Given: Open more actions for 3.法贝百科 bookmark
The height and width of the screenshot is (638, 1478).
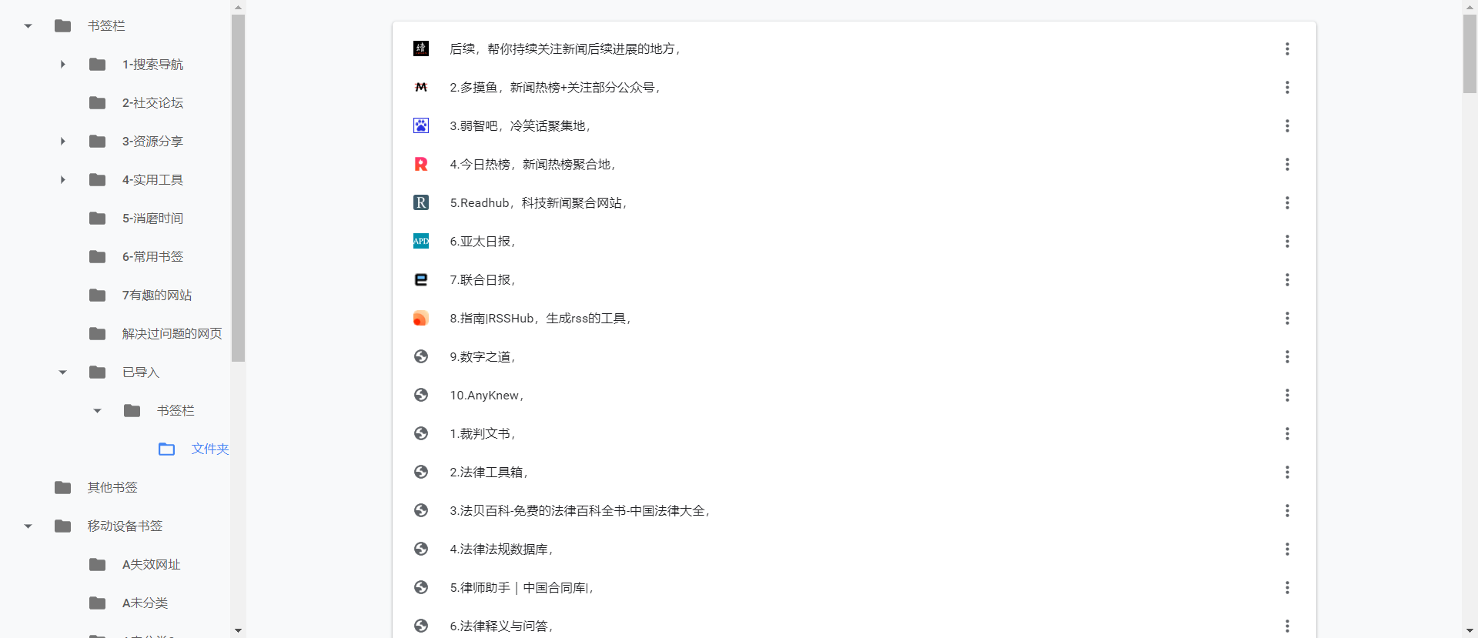Looking at the screenshot, I should [1287, 510].
